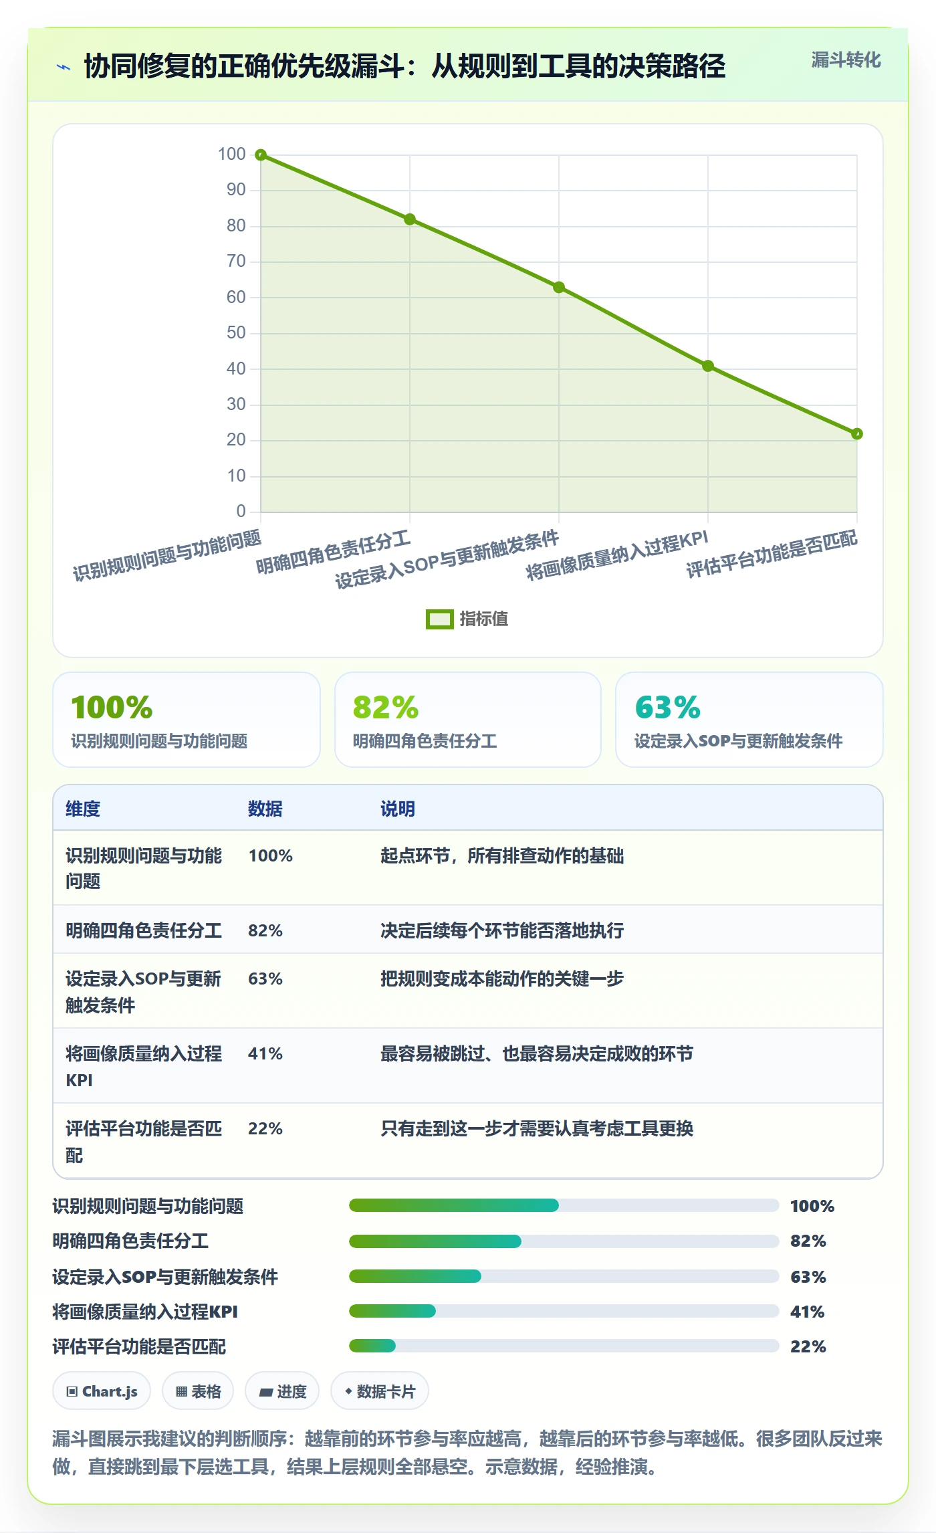Click the description 决定后续每个环节能否落地执行
The width and height of the screenshot is (936, 1533).
[502, 930]
